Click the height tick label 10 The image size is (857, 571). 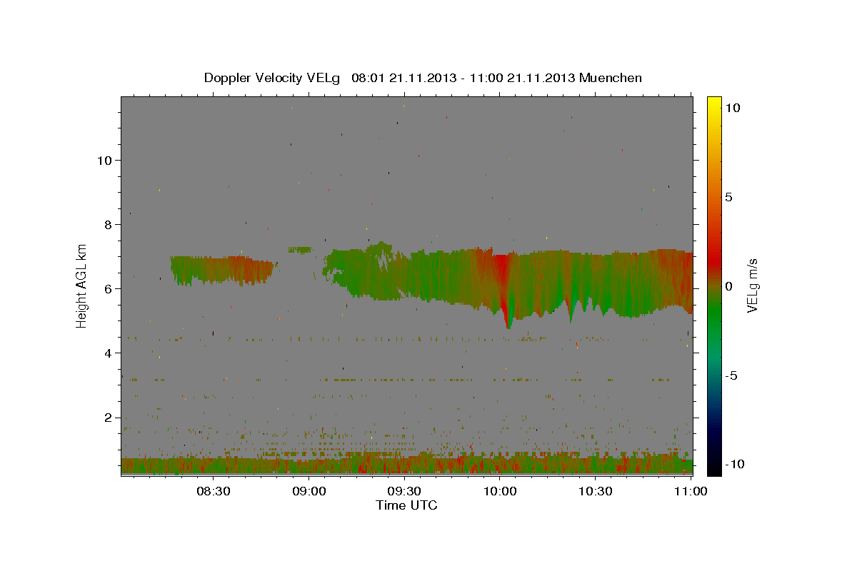104,160
